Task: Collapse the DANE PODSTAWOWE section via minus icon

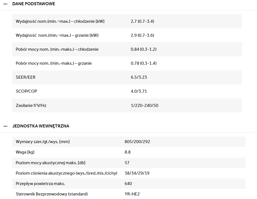Action: pos(5,4)
